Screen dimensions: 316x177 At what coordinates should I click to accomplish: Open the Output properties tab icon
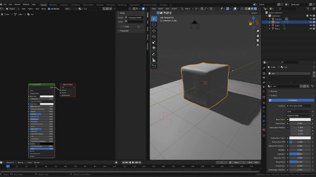point(264,78)
